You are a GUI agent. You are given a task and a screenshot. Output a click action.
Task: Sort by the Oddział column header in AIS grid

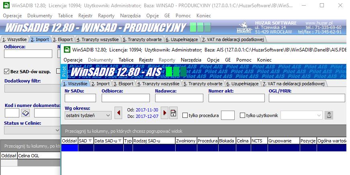click(70, 141)
